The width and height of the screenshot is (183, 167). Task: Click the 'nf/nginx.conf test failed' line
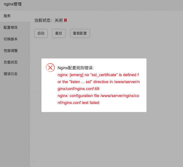79,103
